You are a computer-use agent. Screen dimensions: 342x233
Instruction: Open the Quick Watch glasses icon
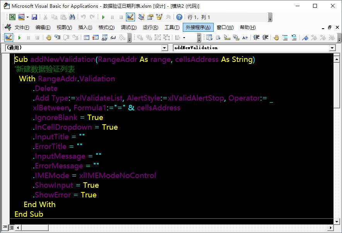click(x=113, y=38)
